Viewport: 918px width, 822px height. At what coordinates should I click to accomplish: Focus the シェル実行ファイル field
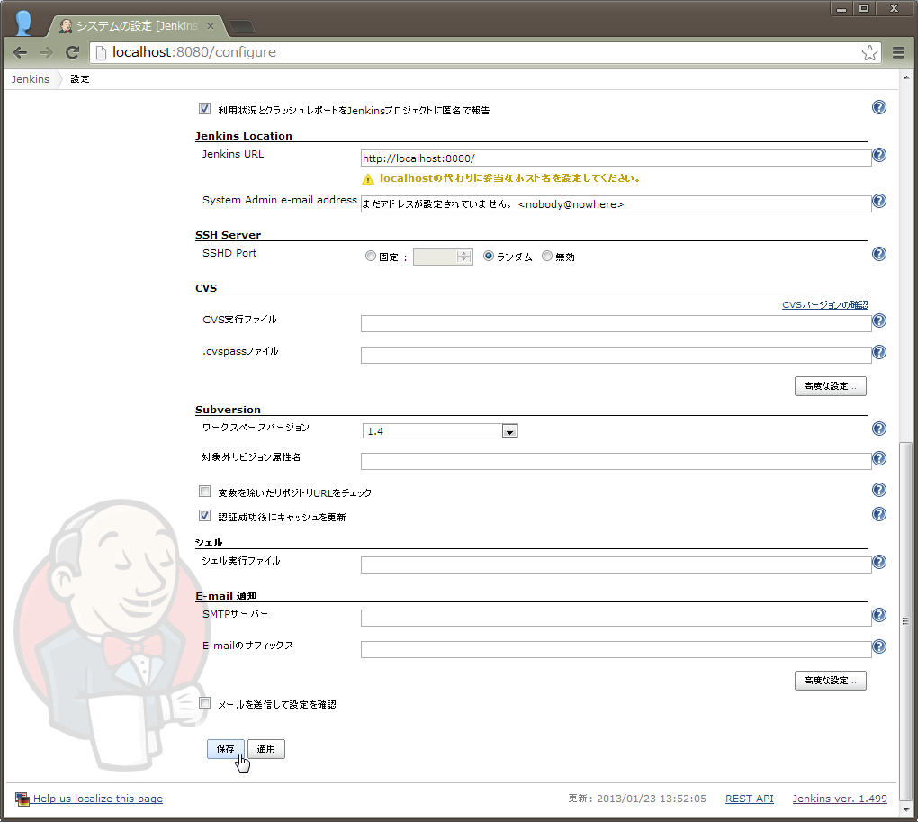(616, 565)
